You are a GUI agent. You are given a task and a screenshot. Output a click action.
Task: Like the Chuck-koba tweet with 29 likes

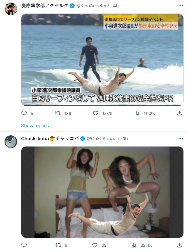(95, 245)
